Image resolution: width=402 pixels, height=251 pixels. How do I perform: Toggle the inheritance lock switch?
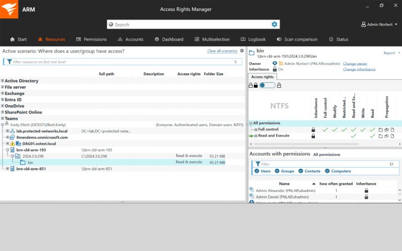pyautogui.click(x=267, y=85)
